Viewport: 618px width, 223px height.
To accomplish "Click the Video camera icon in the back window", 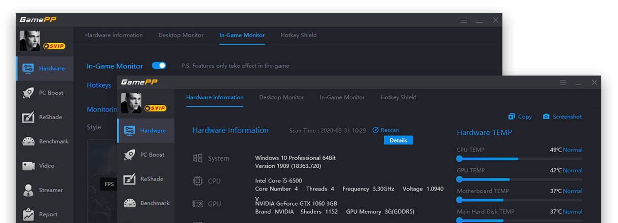I will pyautogui.click(x=28, y=166).
